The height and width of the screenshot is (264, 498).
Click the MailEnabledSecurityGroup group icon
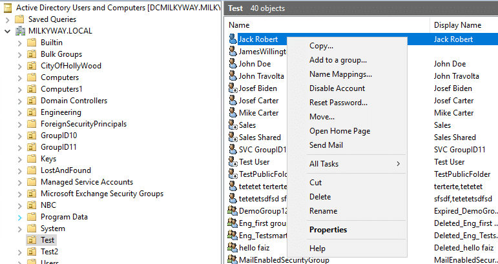233,259
